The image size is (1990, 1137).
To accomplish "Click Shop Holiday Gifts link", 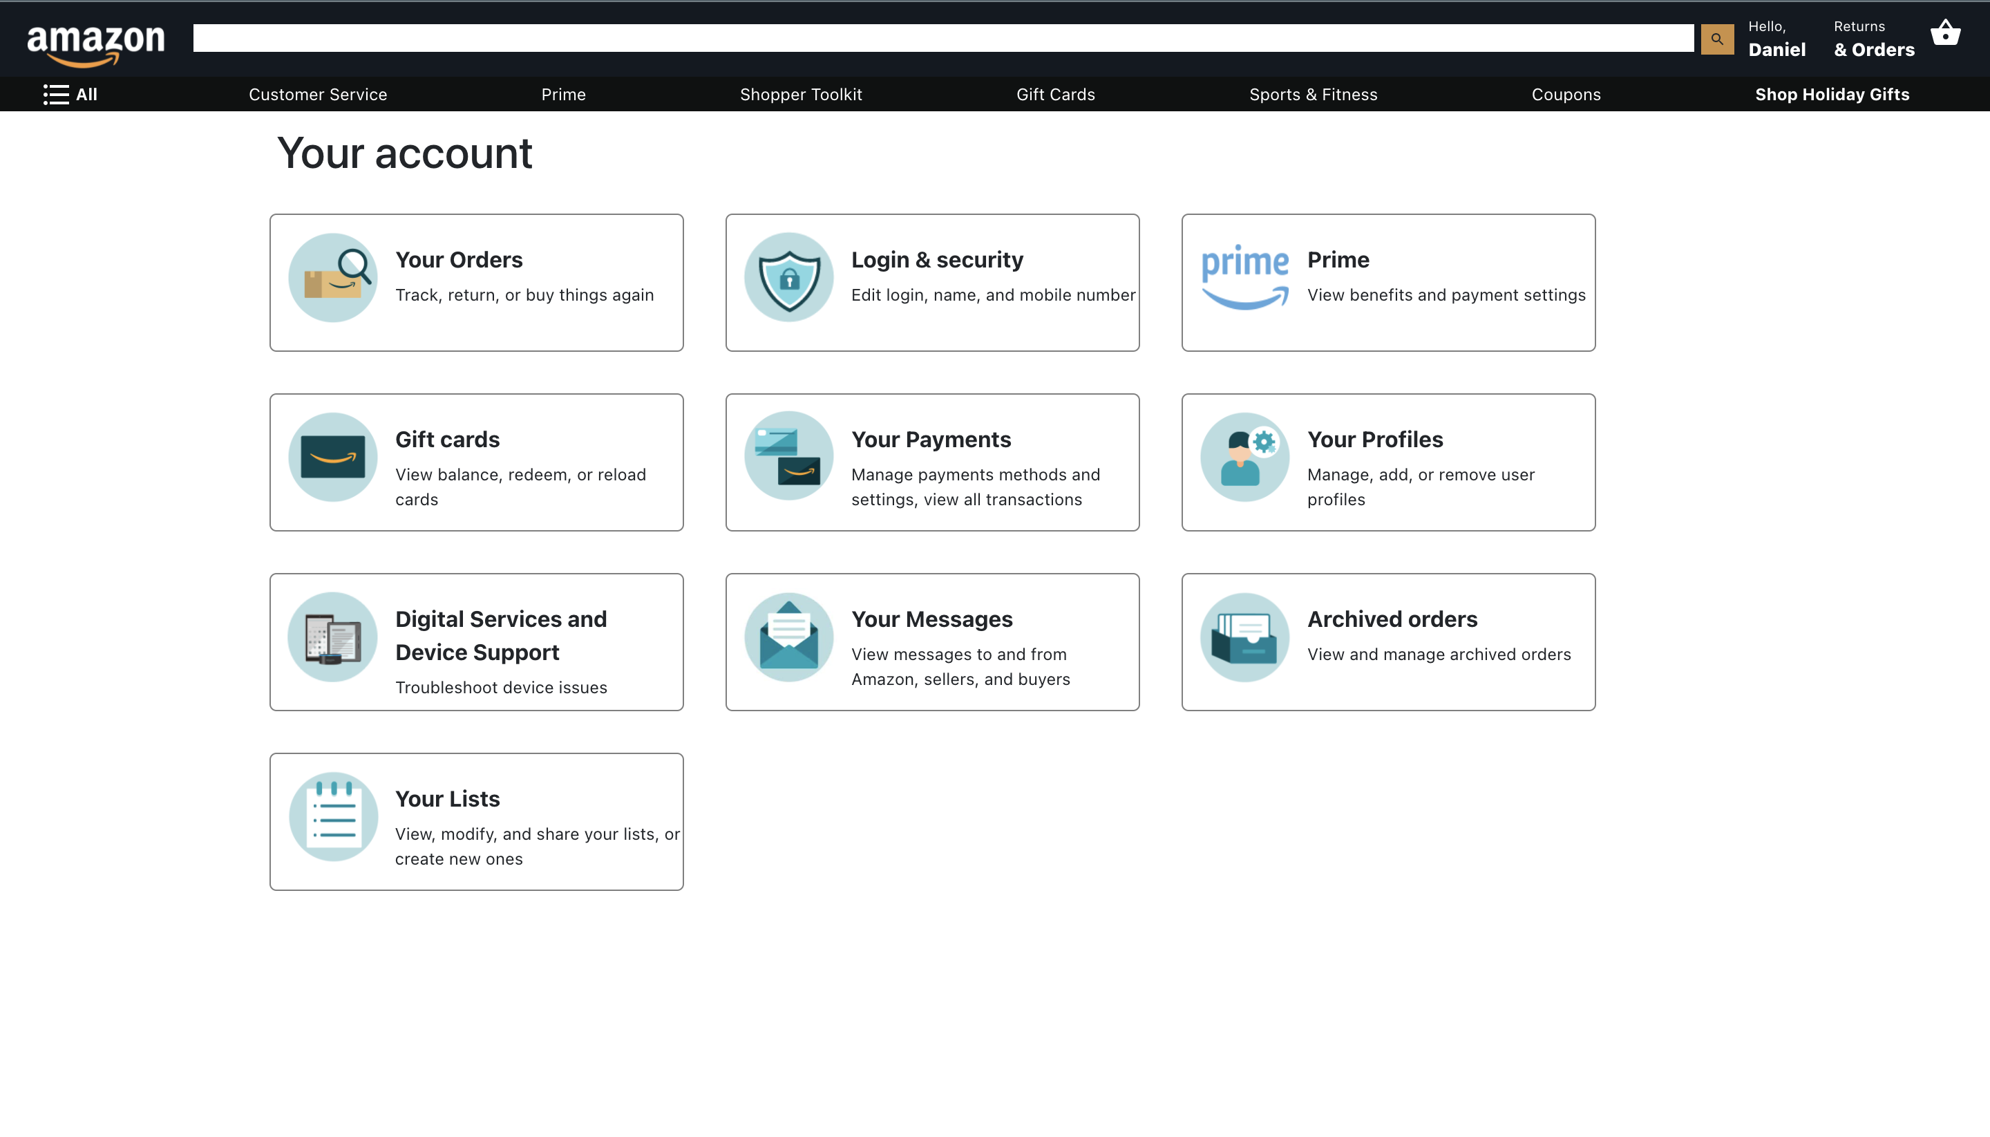I will click(1832, 95).
